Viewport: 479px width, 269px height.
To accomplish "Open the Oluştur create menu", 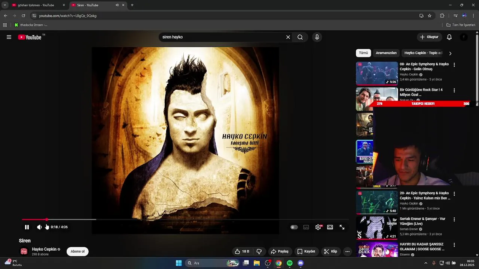I will [429, 37].
